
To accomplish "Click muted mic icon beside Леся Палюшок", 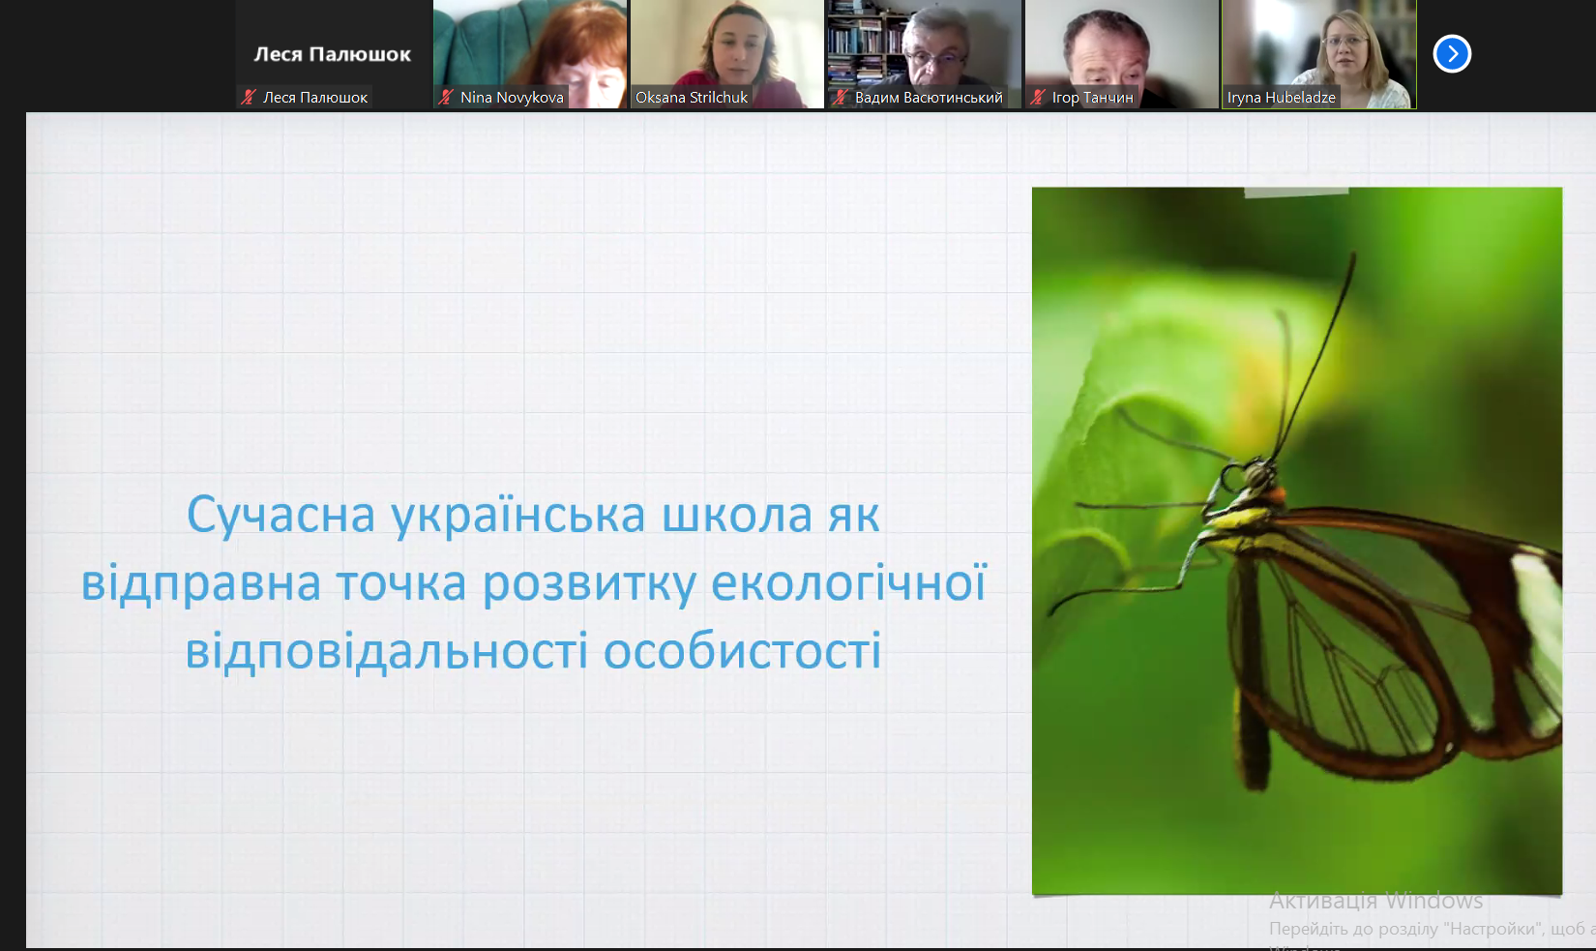I will coord(249,97).
